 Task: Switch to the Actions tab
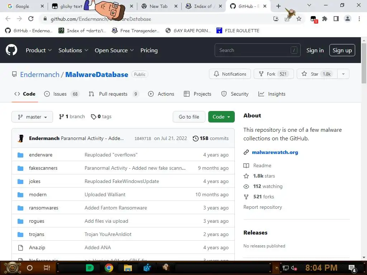(161, 94)
